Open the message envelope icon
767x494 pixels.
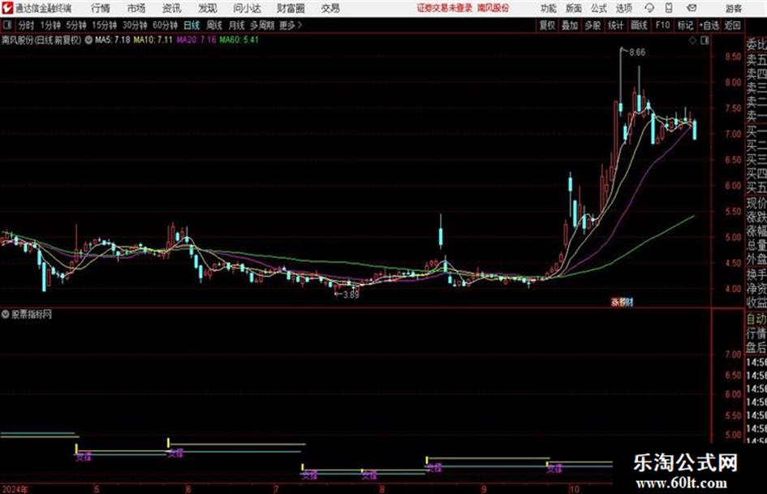(x=692, y=8)
